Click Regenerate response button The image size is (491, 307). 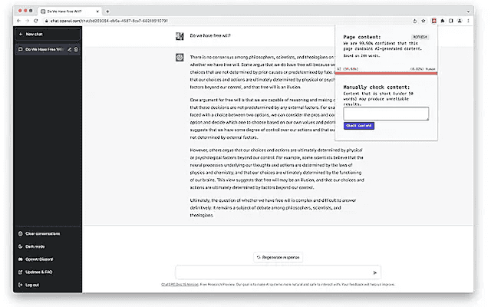pos(278,256)
